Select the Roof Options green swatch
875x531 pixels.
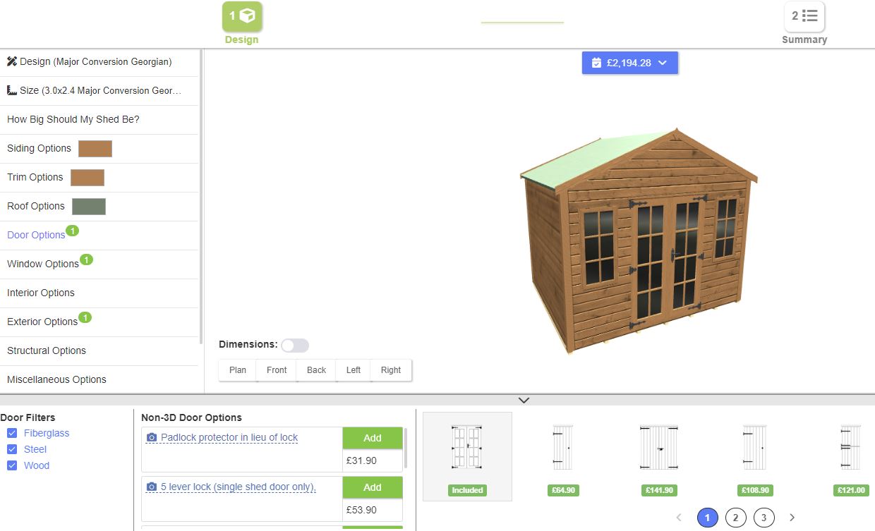pos(89,207)
